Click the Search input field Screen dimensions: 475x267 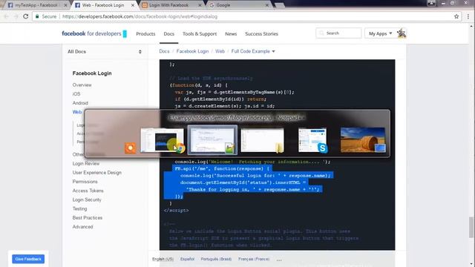tap(338, 33)
